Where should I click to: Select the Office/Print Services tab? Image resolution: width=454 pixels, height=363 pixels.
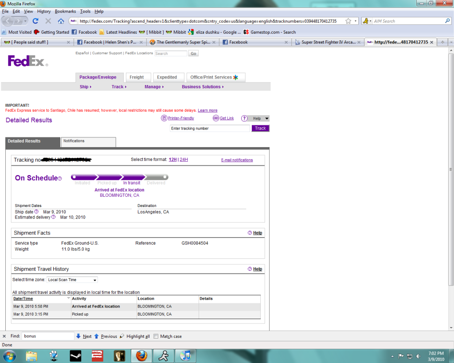[x=216, y=77]
